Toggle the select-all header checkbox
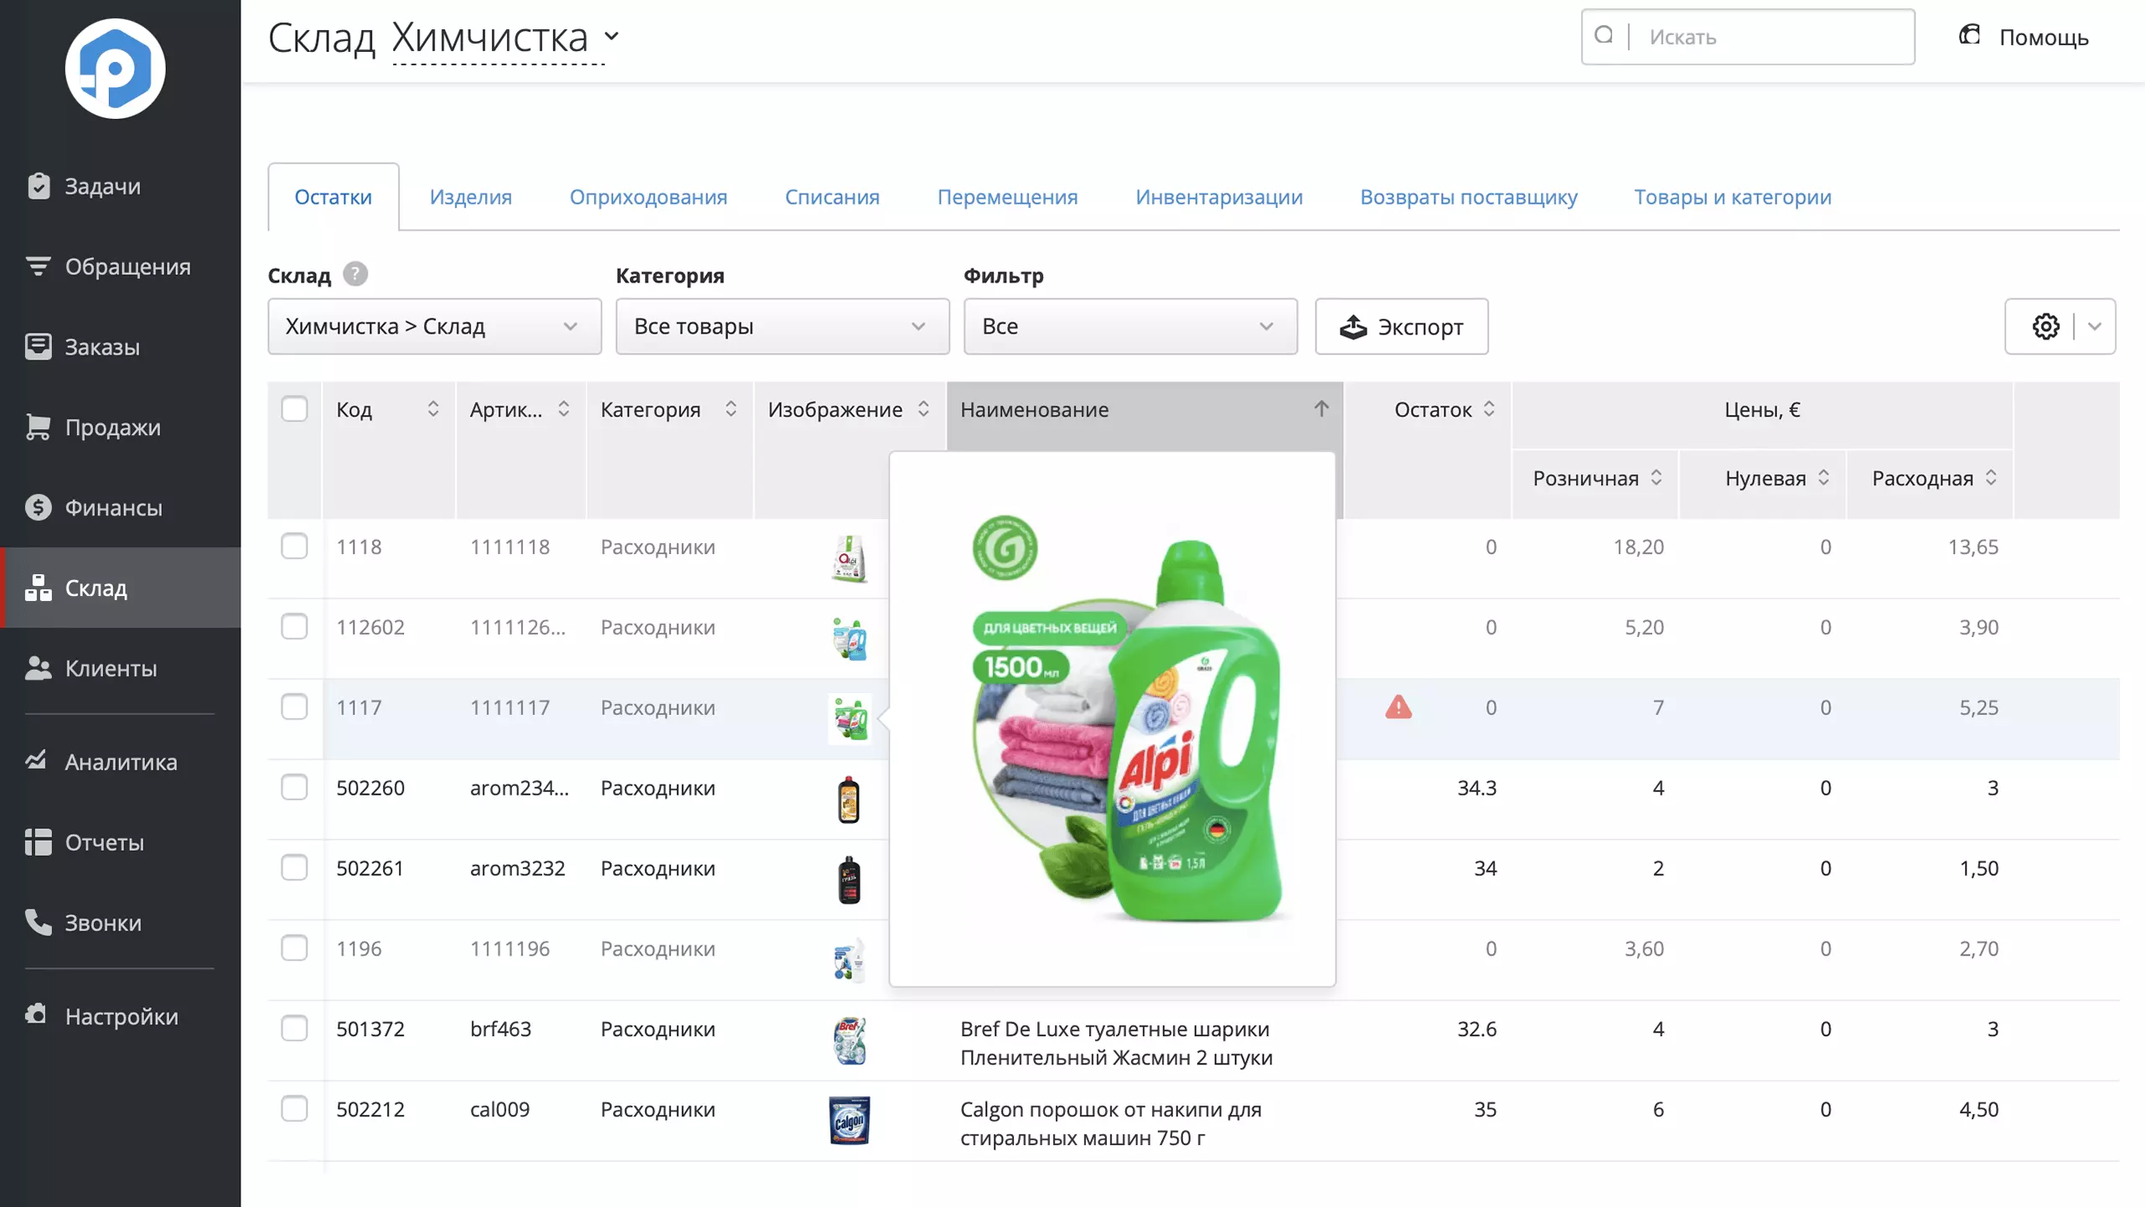This screenshot has height=1207, width=2145. [x=294, y=409]
